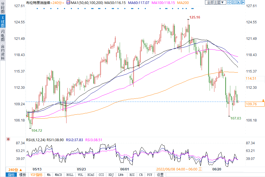Open the 合约资料 contract info tab
265x177 pixels.
click(3, 52)
